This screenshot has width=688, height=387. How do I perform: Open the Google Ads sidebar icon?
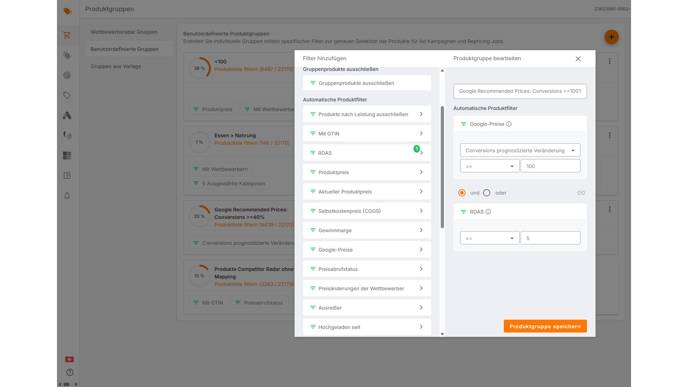pyautogui.click(x=67, y=115)
